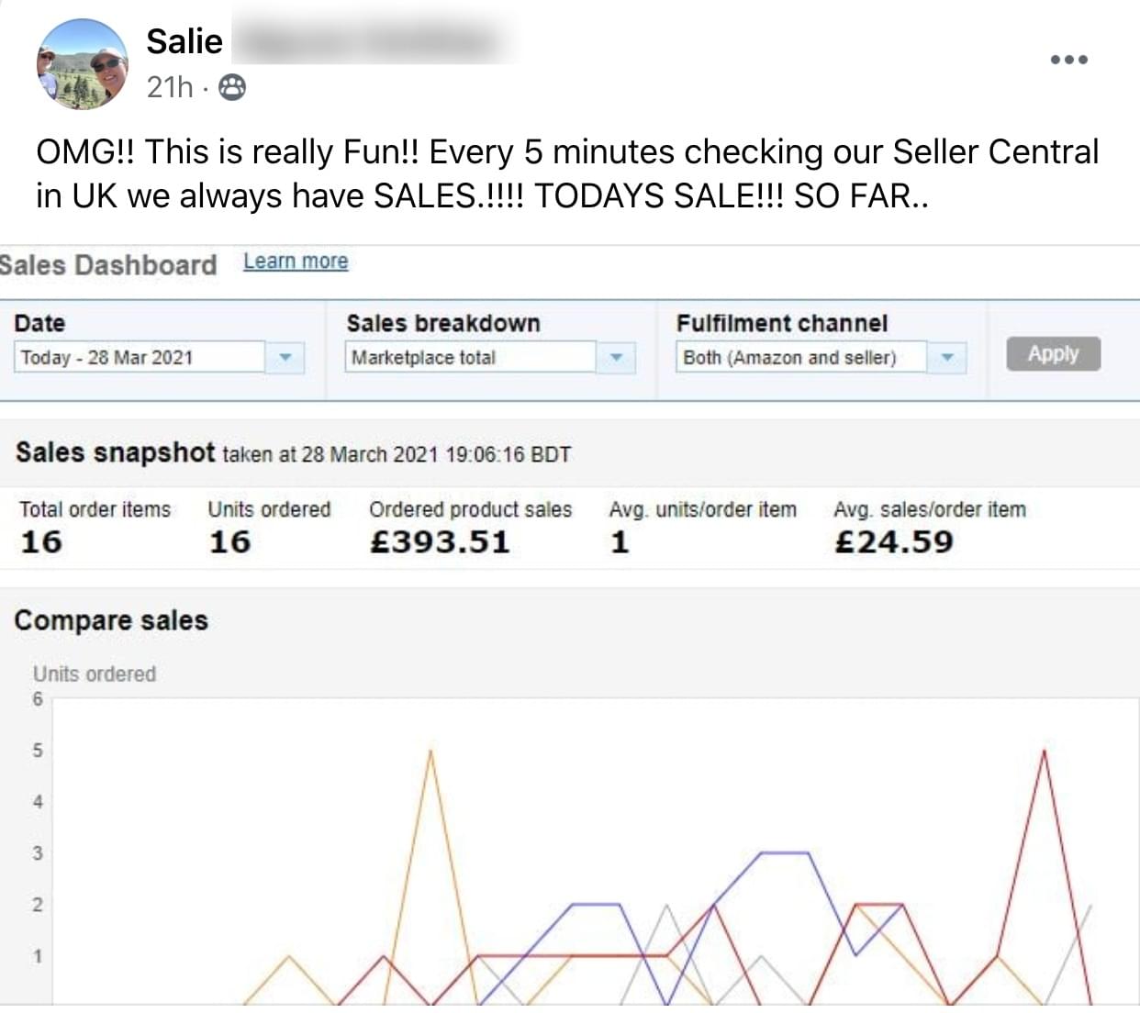Click the Sales snapshot heading
The width and height of the screenshot is (1140, 1013).
(116, 452)
